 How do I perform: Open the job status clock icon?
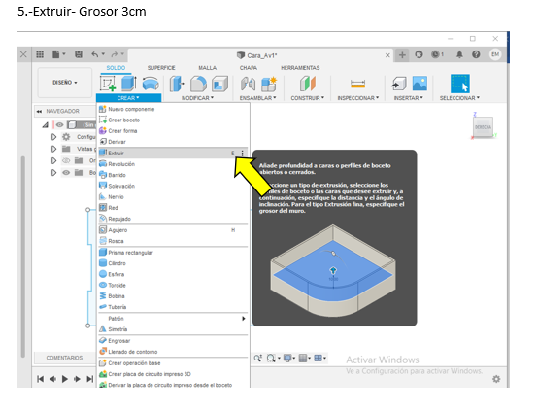pyautogui.click(x=436, y=54)
